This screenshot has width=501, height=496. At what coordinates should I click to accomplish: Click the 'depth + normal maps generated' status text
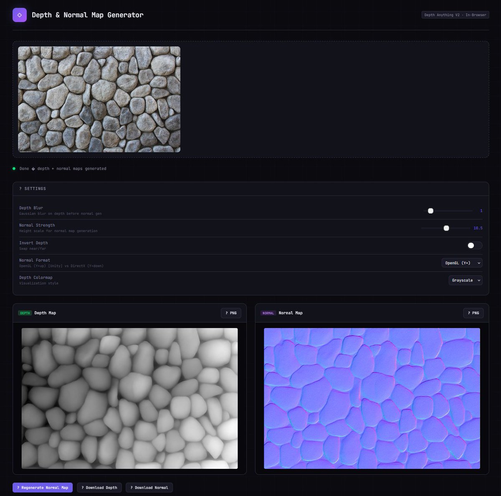(x=72, y=169)
